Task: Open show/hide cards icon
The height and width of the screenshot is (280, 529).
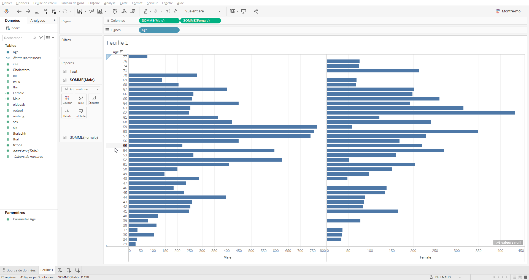Action: (x=233, y=11)
